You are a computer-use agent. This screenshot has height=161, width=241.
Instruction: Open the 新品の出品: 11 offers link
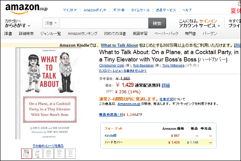click(x=111, y=114)
